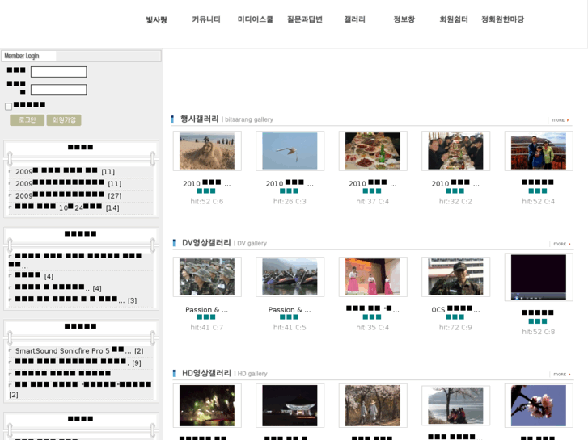Open the 갤러리 menu

(354, 19)
